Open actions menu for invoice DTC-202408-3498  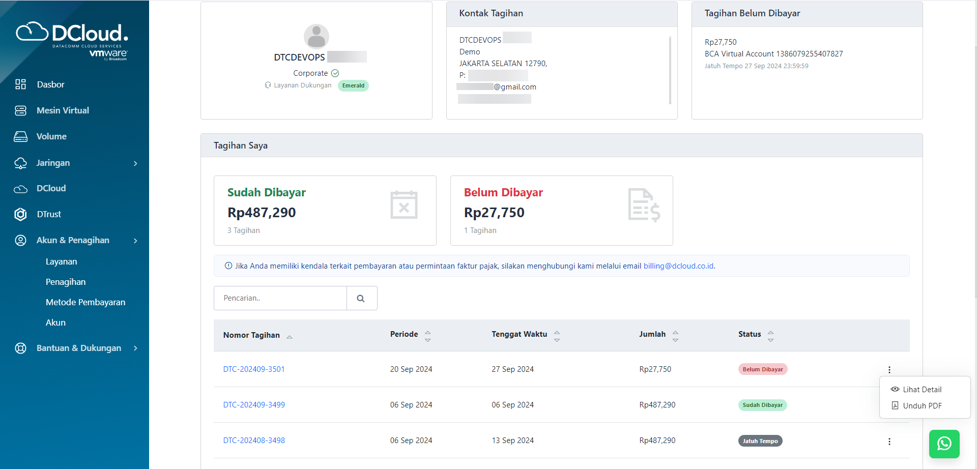pyautogui.click(x=889, y=442)
